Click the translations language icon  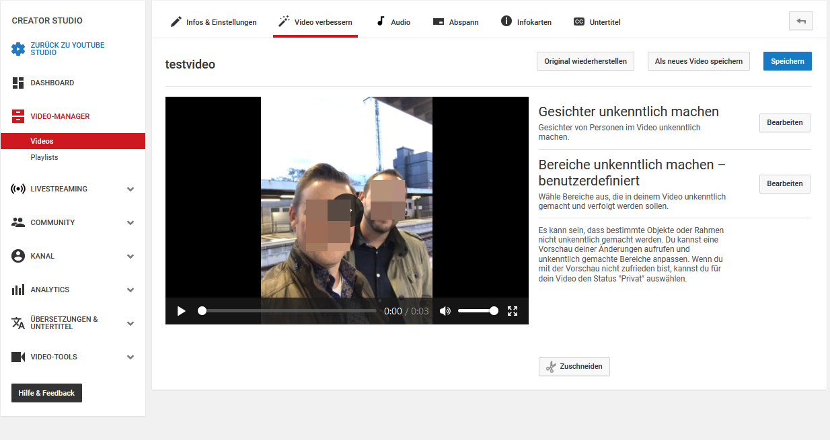coord(18,323)
